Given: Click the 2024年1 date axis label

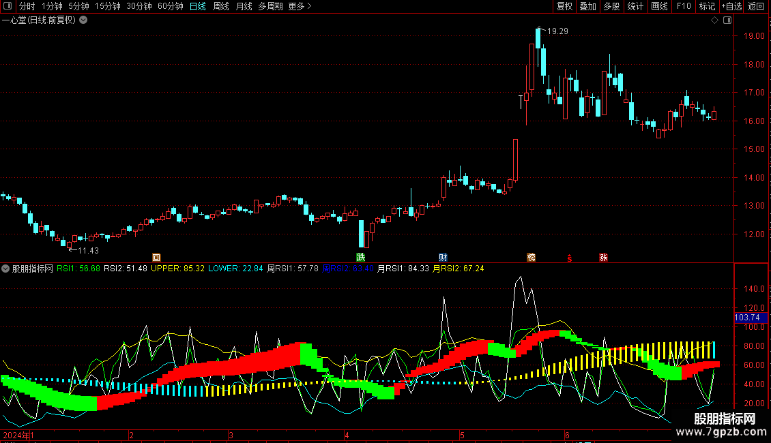Looking at the screenshot, I should coord(18,435).
